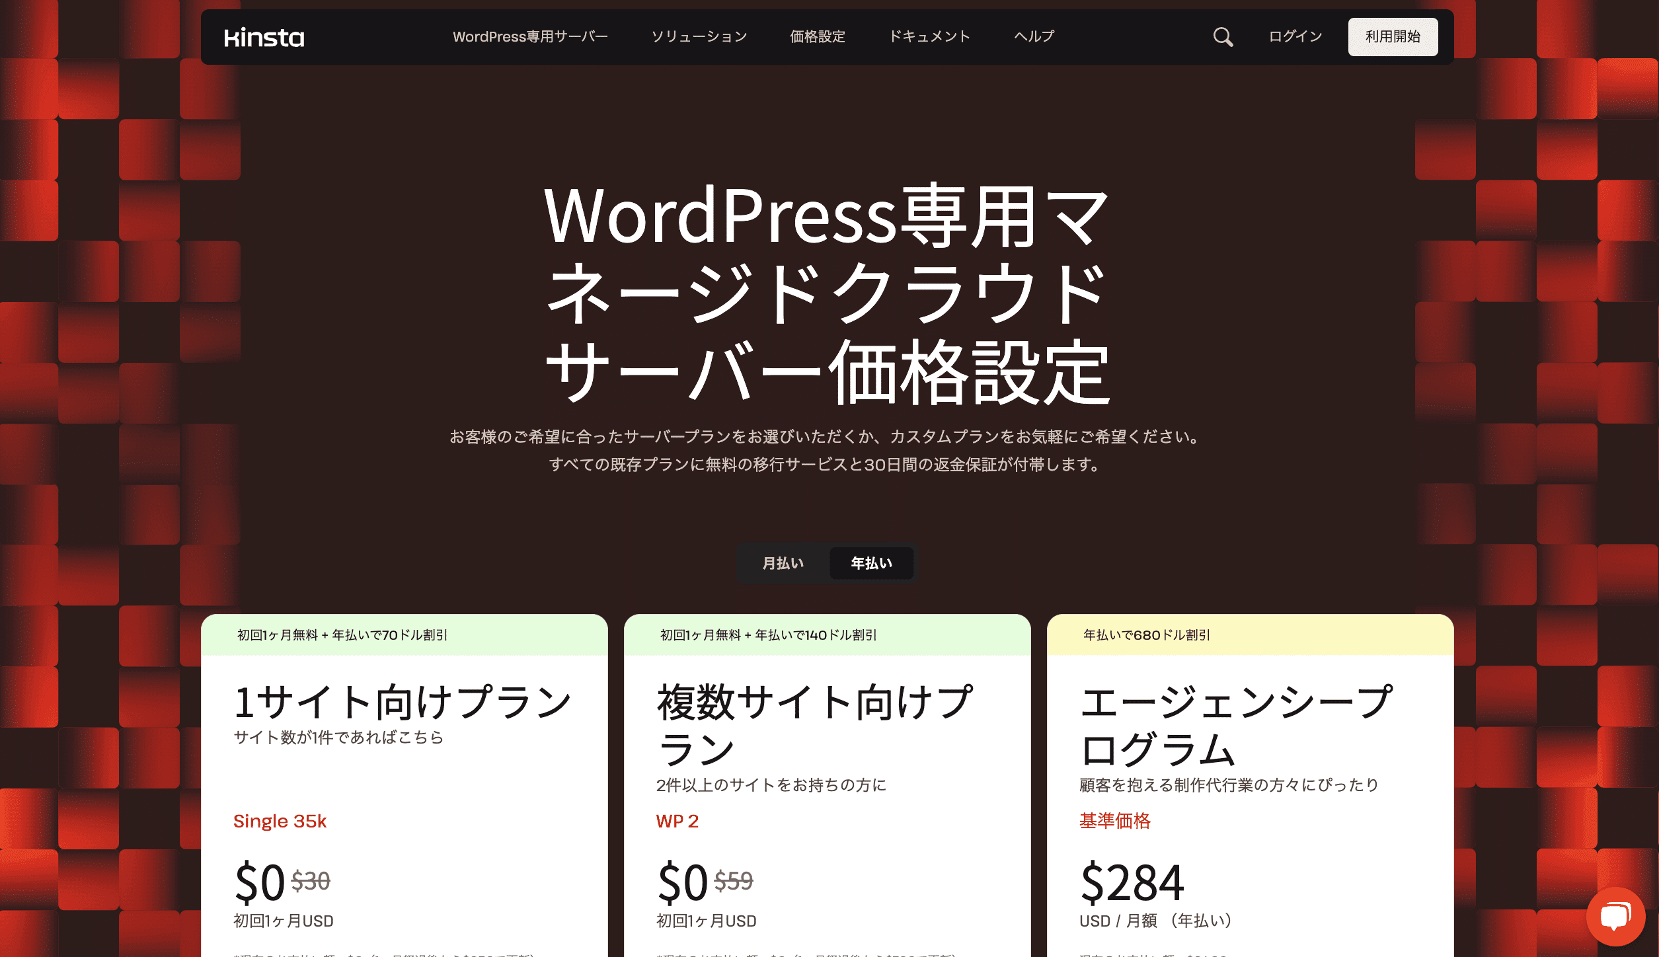Click 顧客を抱える制作代行業の方々にぴったり subtitle

tap(1229, 785)
